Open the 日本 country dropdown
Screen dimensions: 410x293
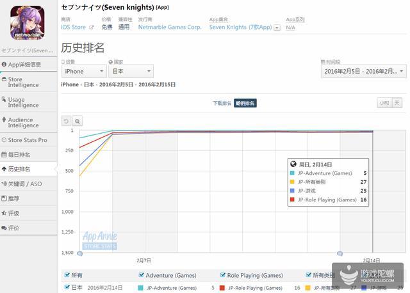[131, 71]
